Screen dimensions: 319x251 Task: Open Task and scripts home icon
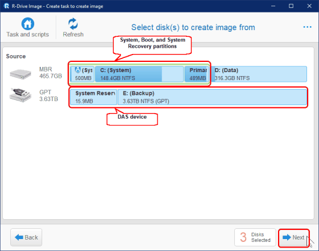pyautogui.click(x=28, y=24)
